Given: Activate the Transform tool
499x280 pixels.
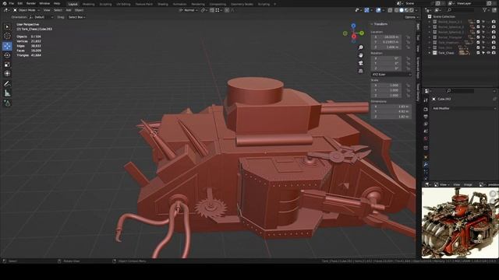Looking at the screenshot, I should coord(7,74).
